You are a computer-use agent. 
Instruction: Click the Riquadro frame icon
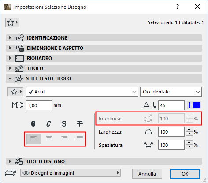(x=19, y=58)
